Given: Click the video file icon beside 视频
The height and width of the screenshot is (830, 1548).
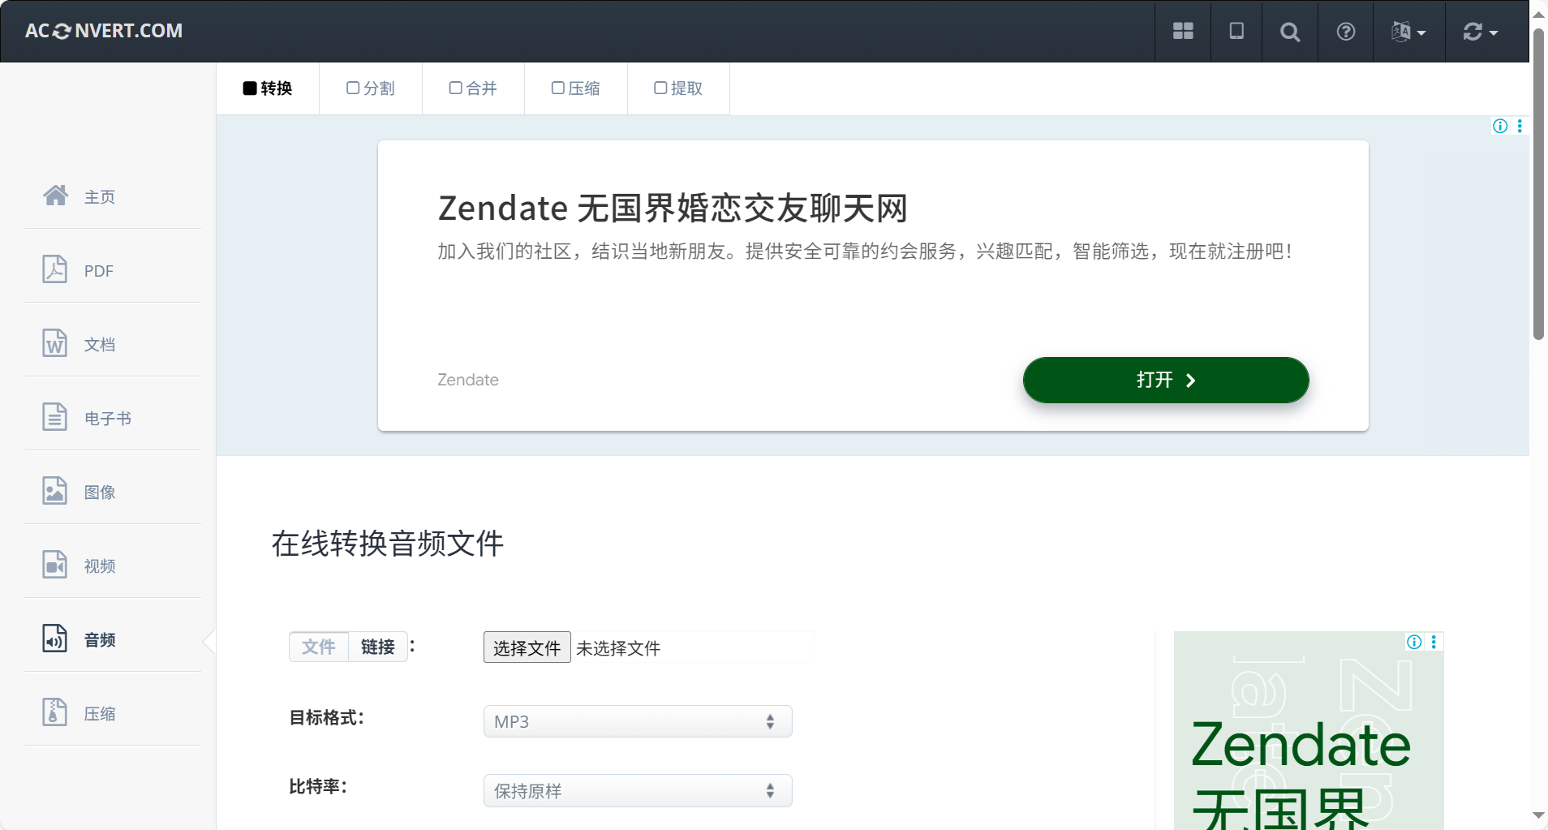Looking at the screenshot, I should (54, 564).
